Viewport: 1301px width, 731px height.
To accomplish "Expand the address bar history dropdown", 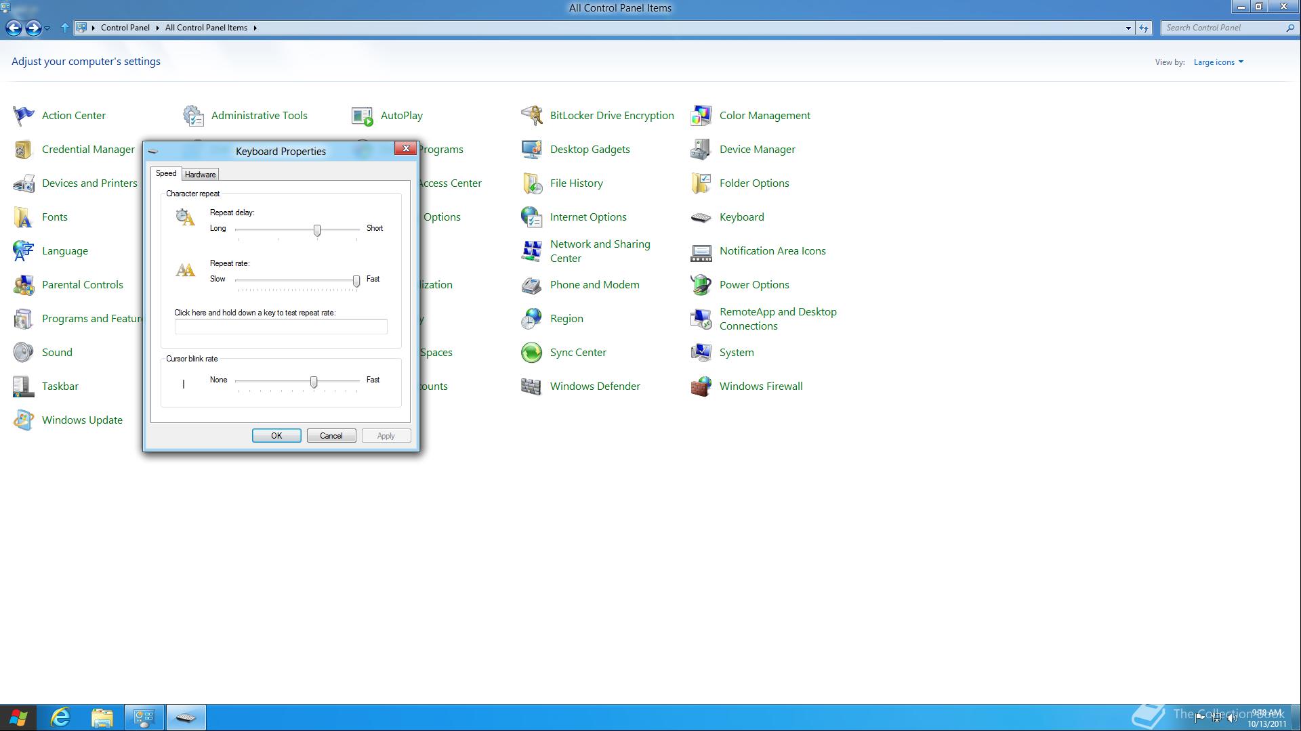I will point(1128,28).
